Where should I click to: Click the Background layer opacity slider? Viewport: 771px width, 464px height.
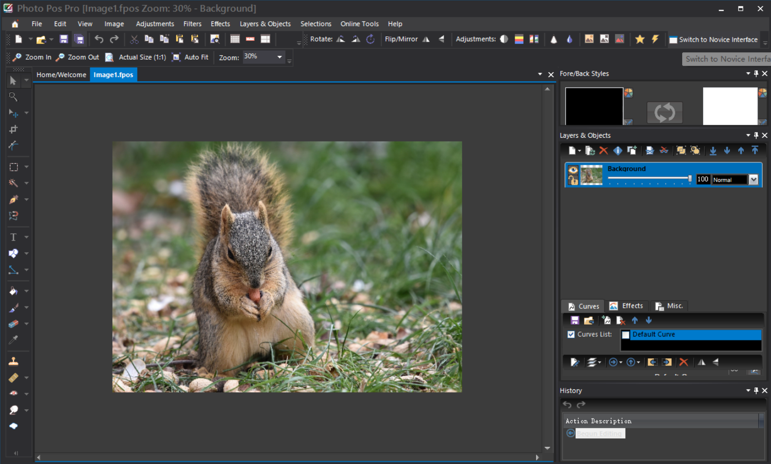click(650, 179)
